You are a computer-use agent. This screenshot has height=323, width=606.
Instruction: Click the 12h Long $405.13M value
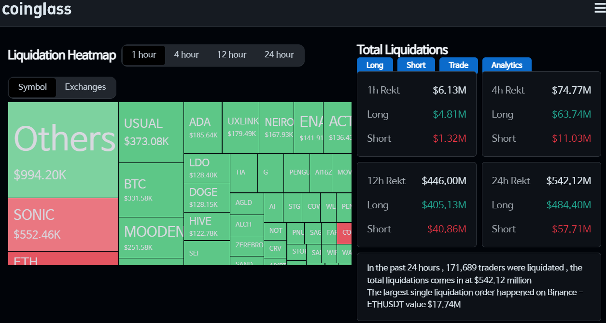(x=444, y=205)
